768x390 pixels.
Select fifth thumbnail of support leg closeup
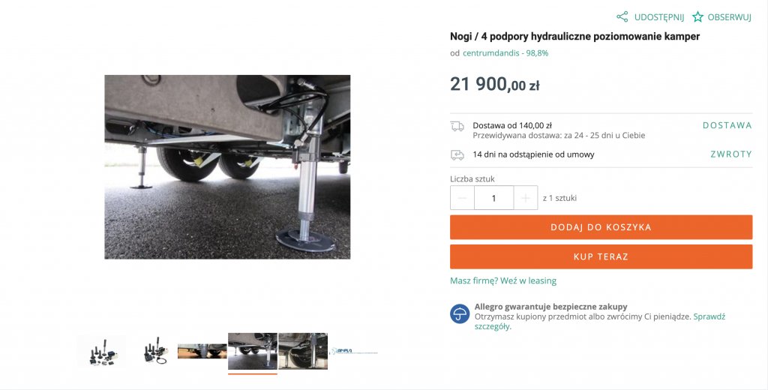(x=303, y=351)
